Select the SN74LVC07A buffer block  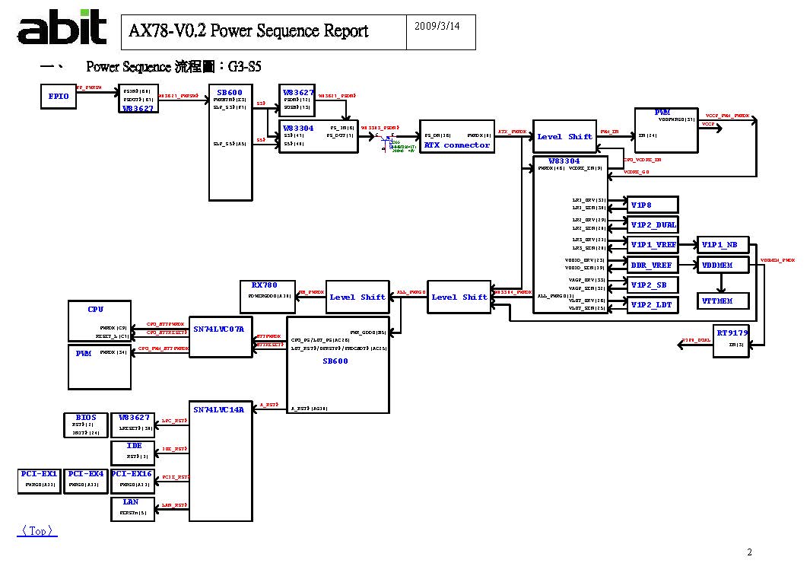pyautogui.click(x=218, y=336)
